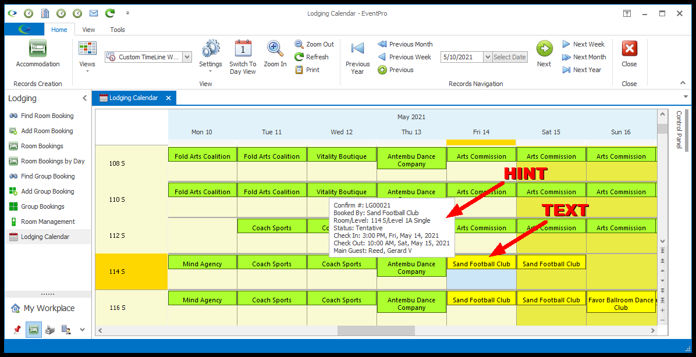The image size is (696, 357).
Task: Click the green refresh arrow in quick access toolbar
Action: (x=109, y=13)
